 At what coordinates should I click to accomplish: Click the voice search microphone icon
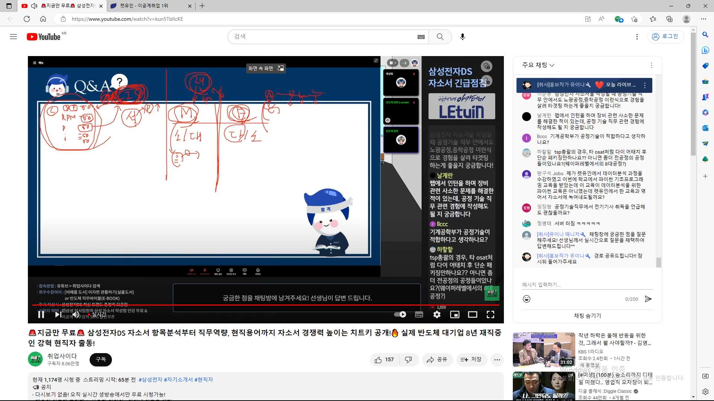point(463,37)
